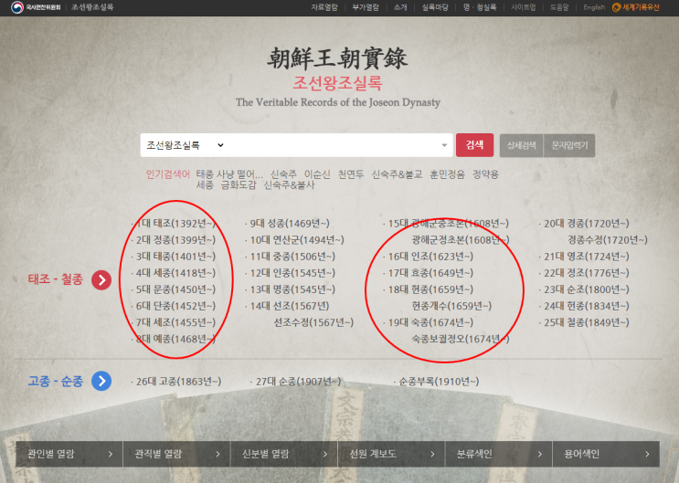Open 18대 현종(1659년~) records
The image size is (679, 483).
[x=429, y=289]
